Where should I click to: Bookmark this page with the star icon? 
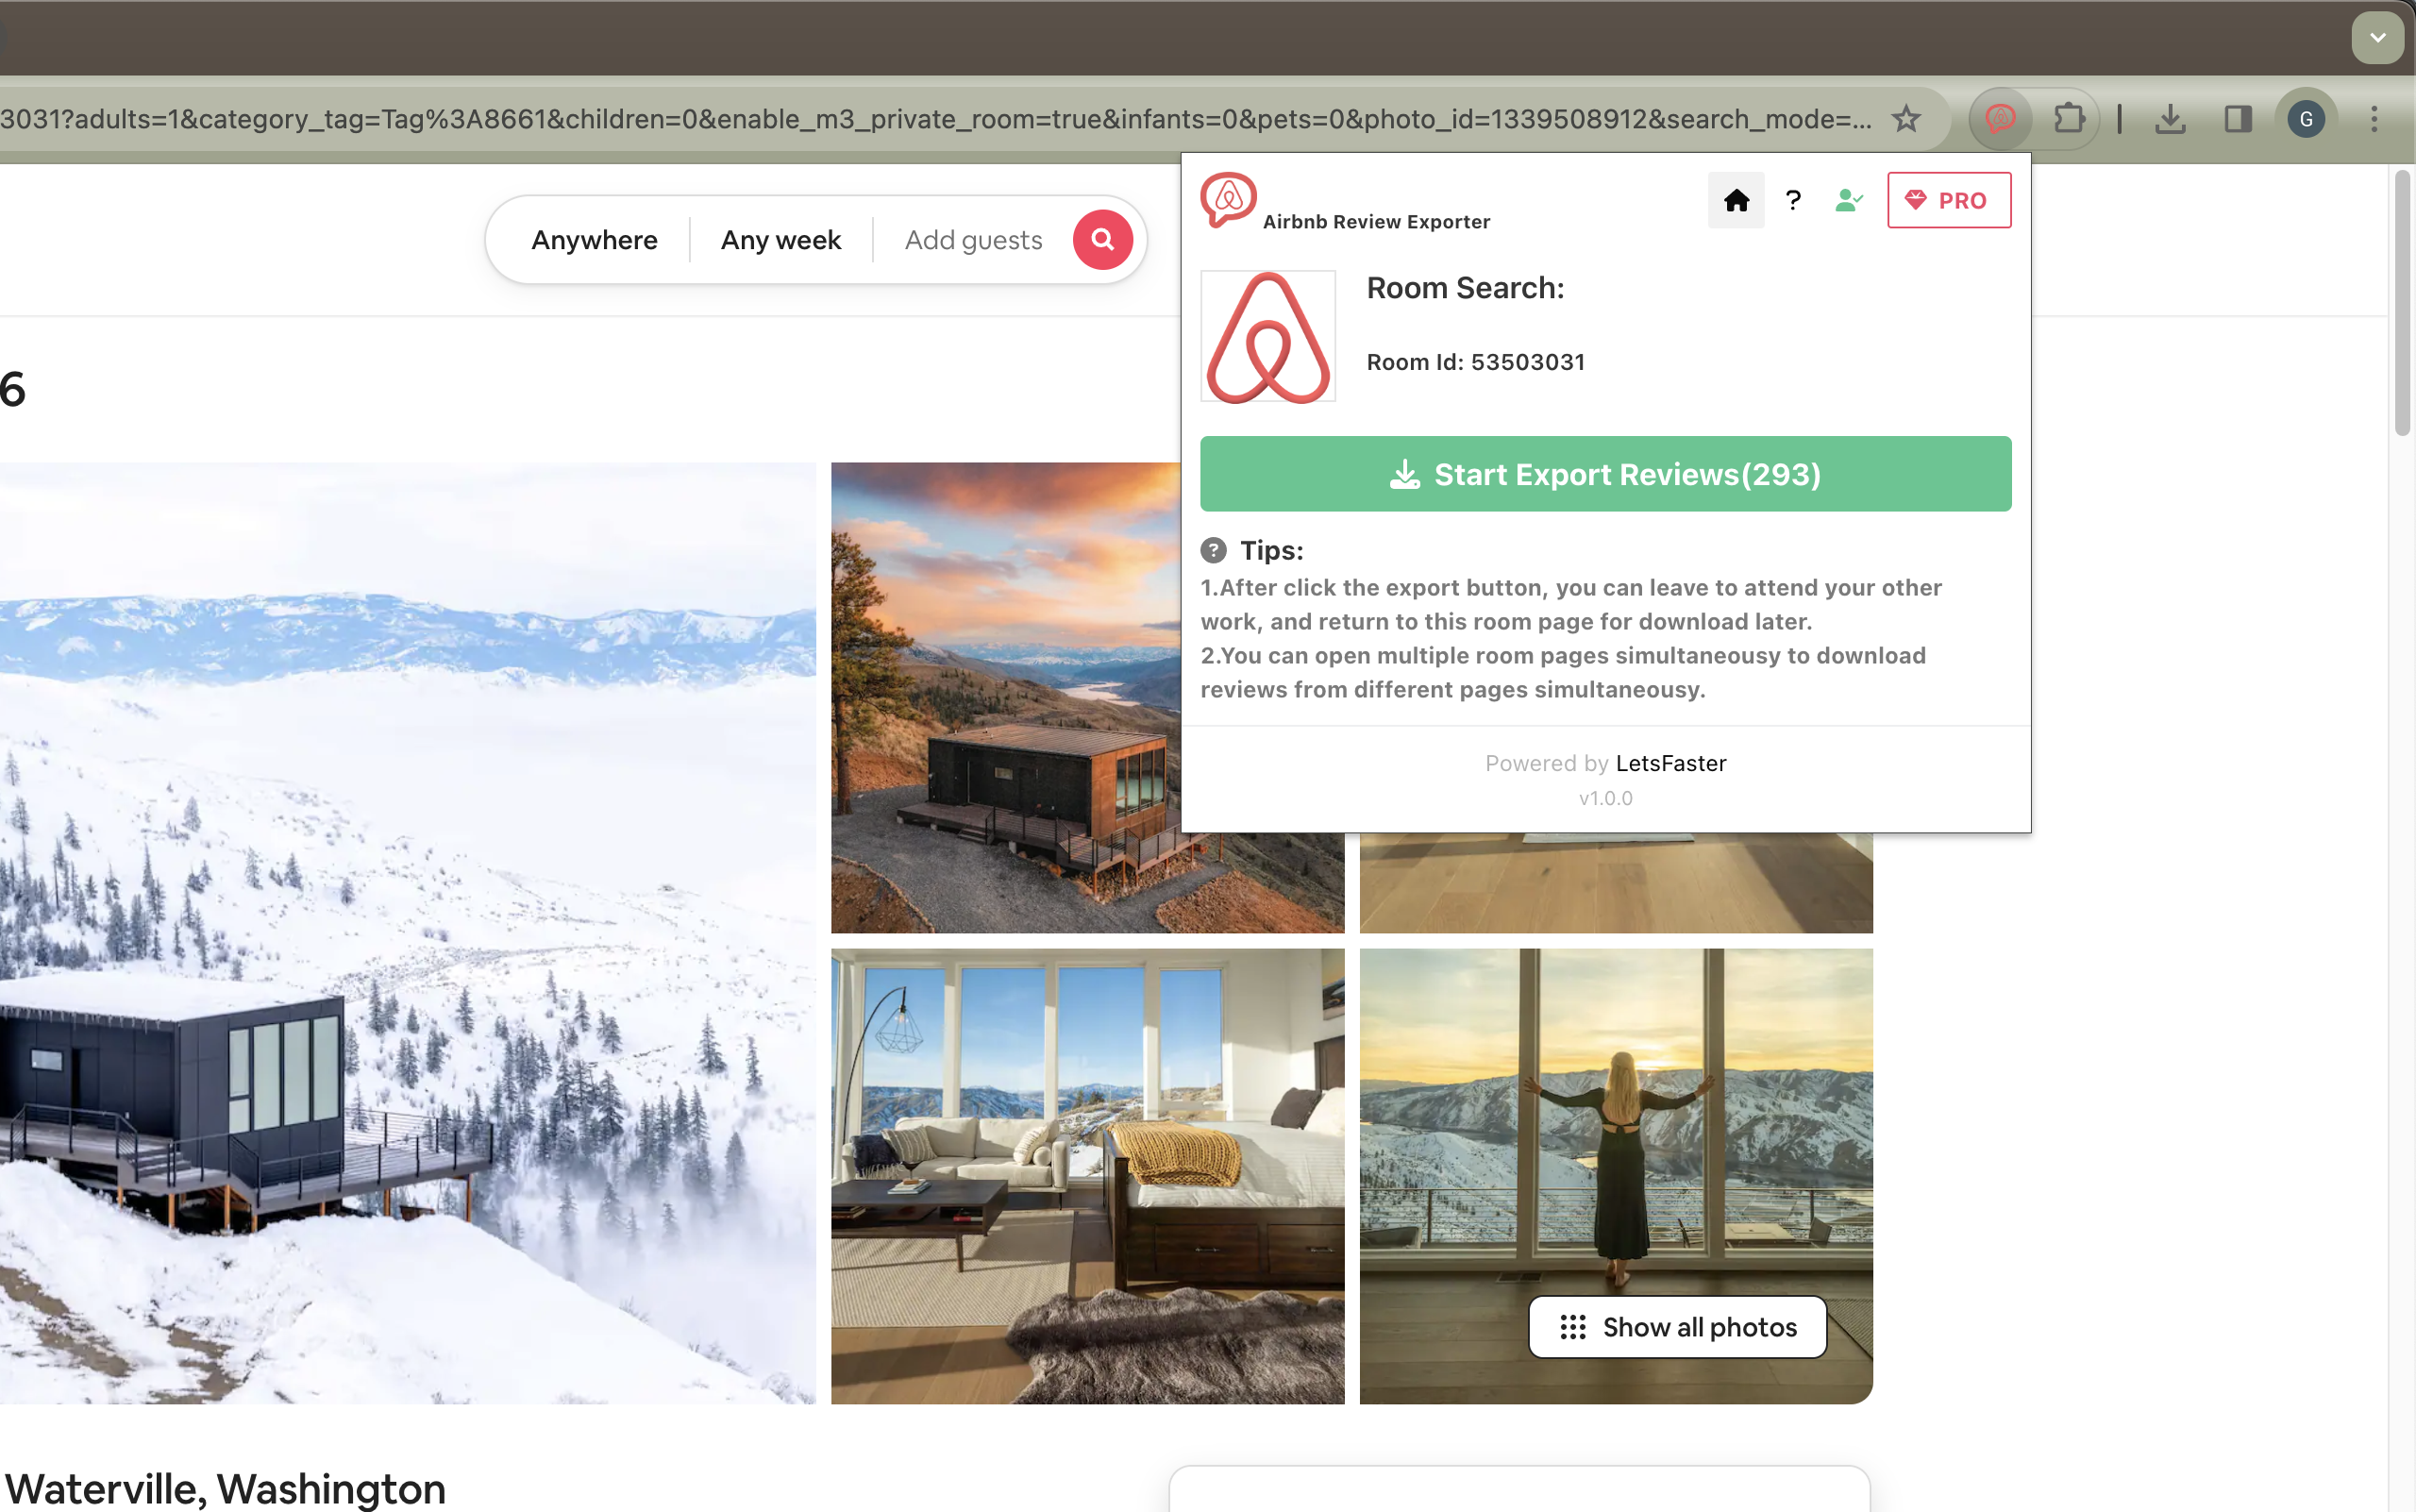[x=1906, y=119]
